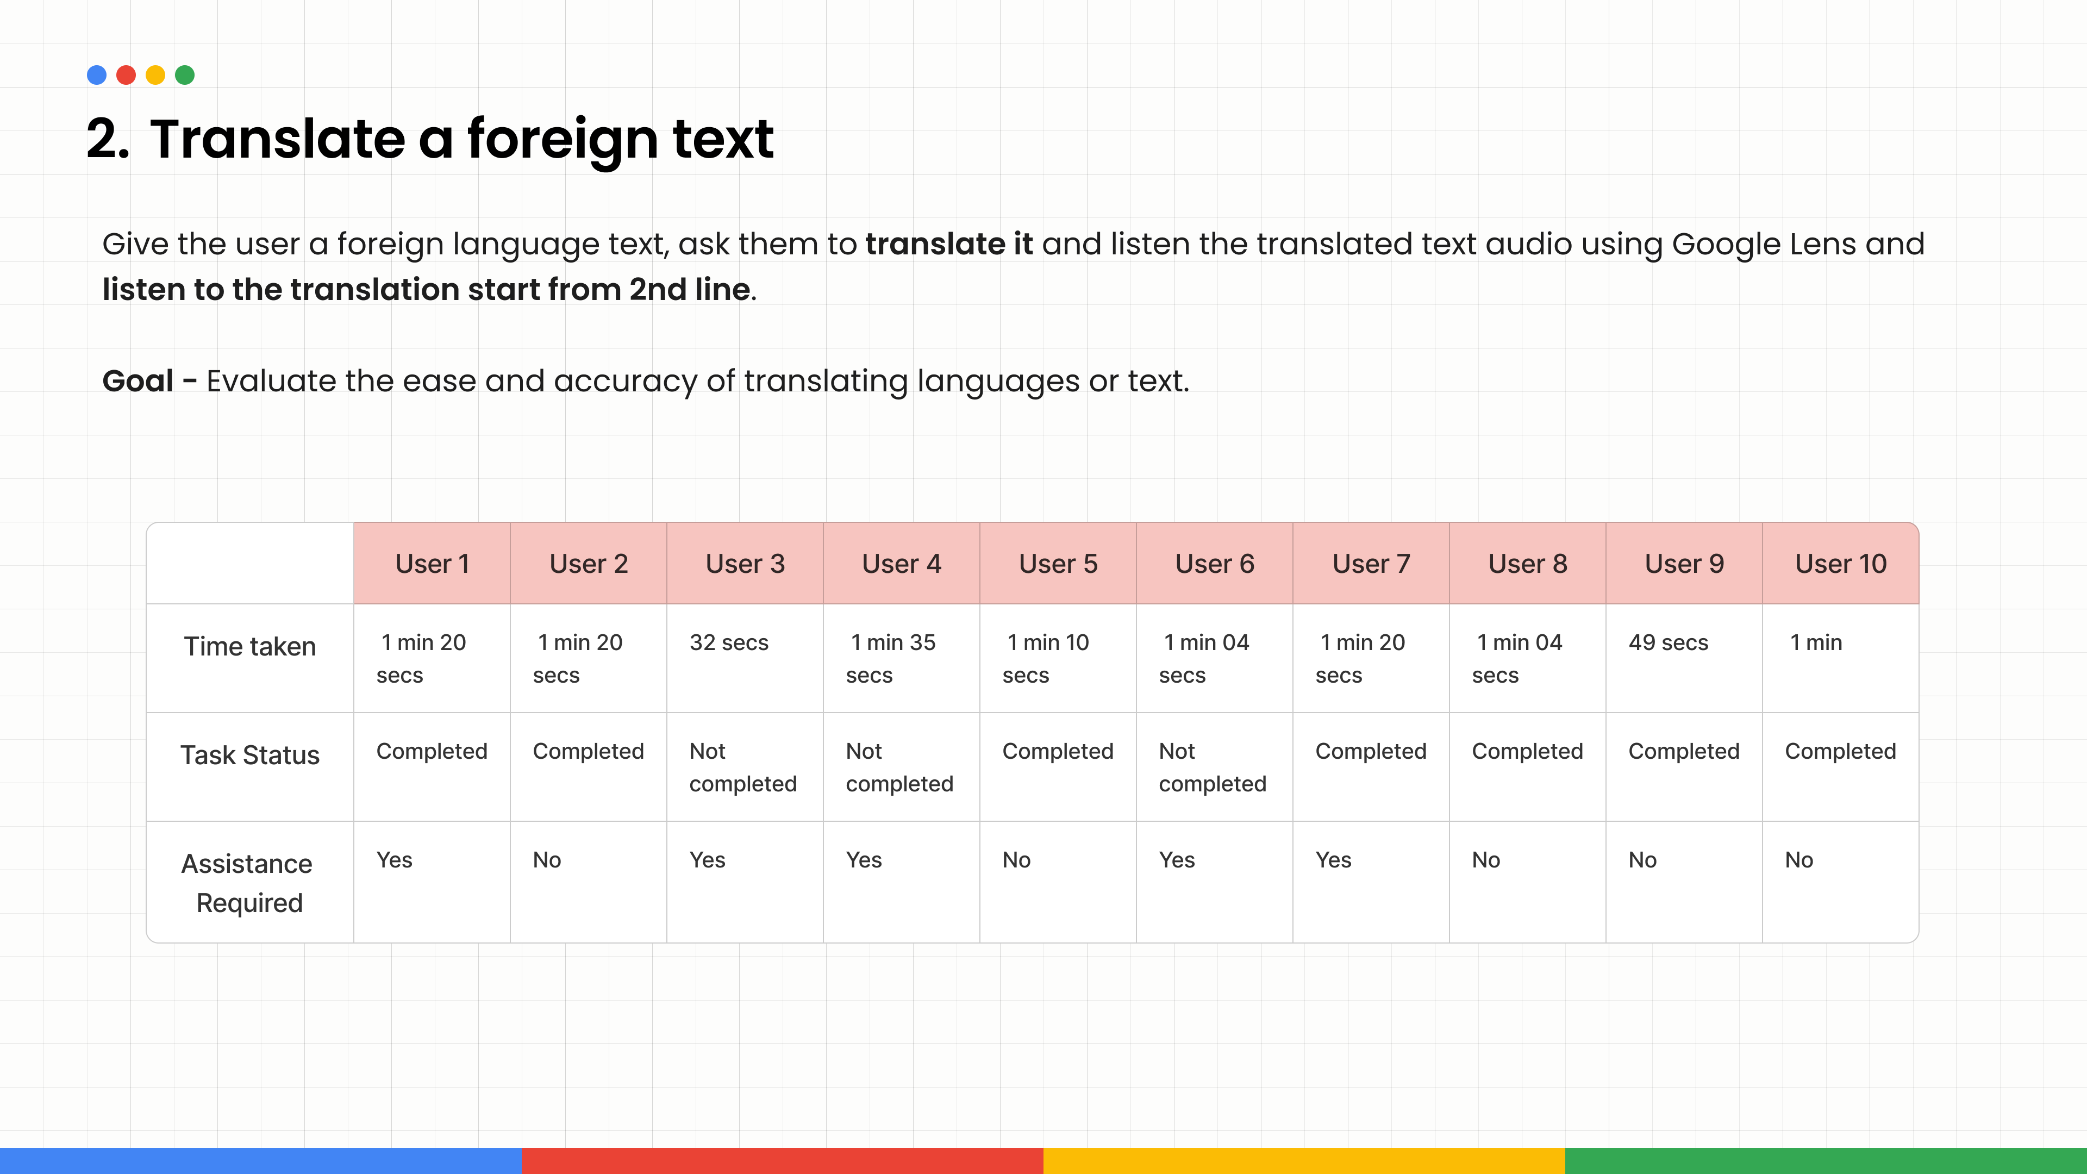Click the User 5 header cell
The height and width of the screenshot is (1174, 2087).
[1057, 563]
